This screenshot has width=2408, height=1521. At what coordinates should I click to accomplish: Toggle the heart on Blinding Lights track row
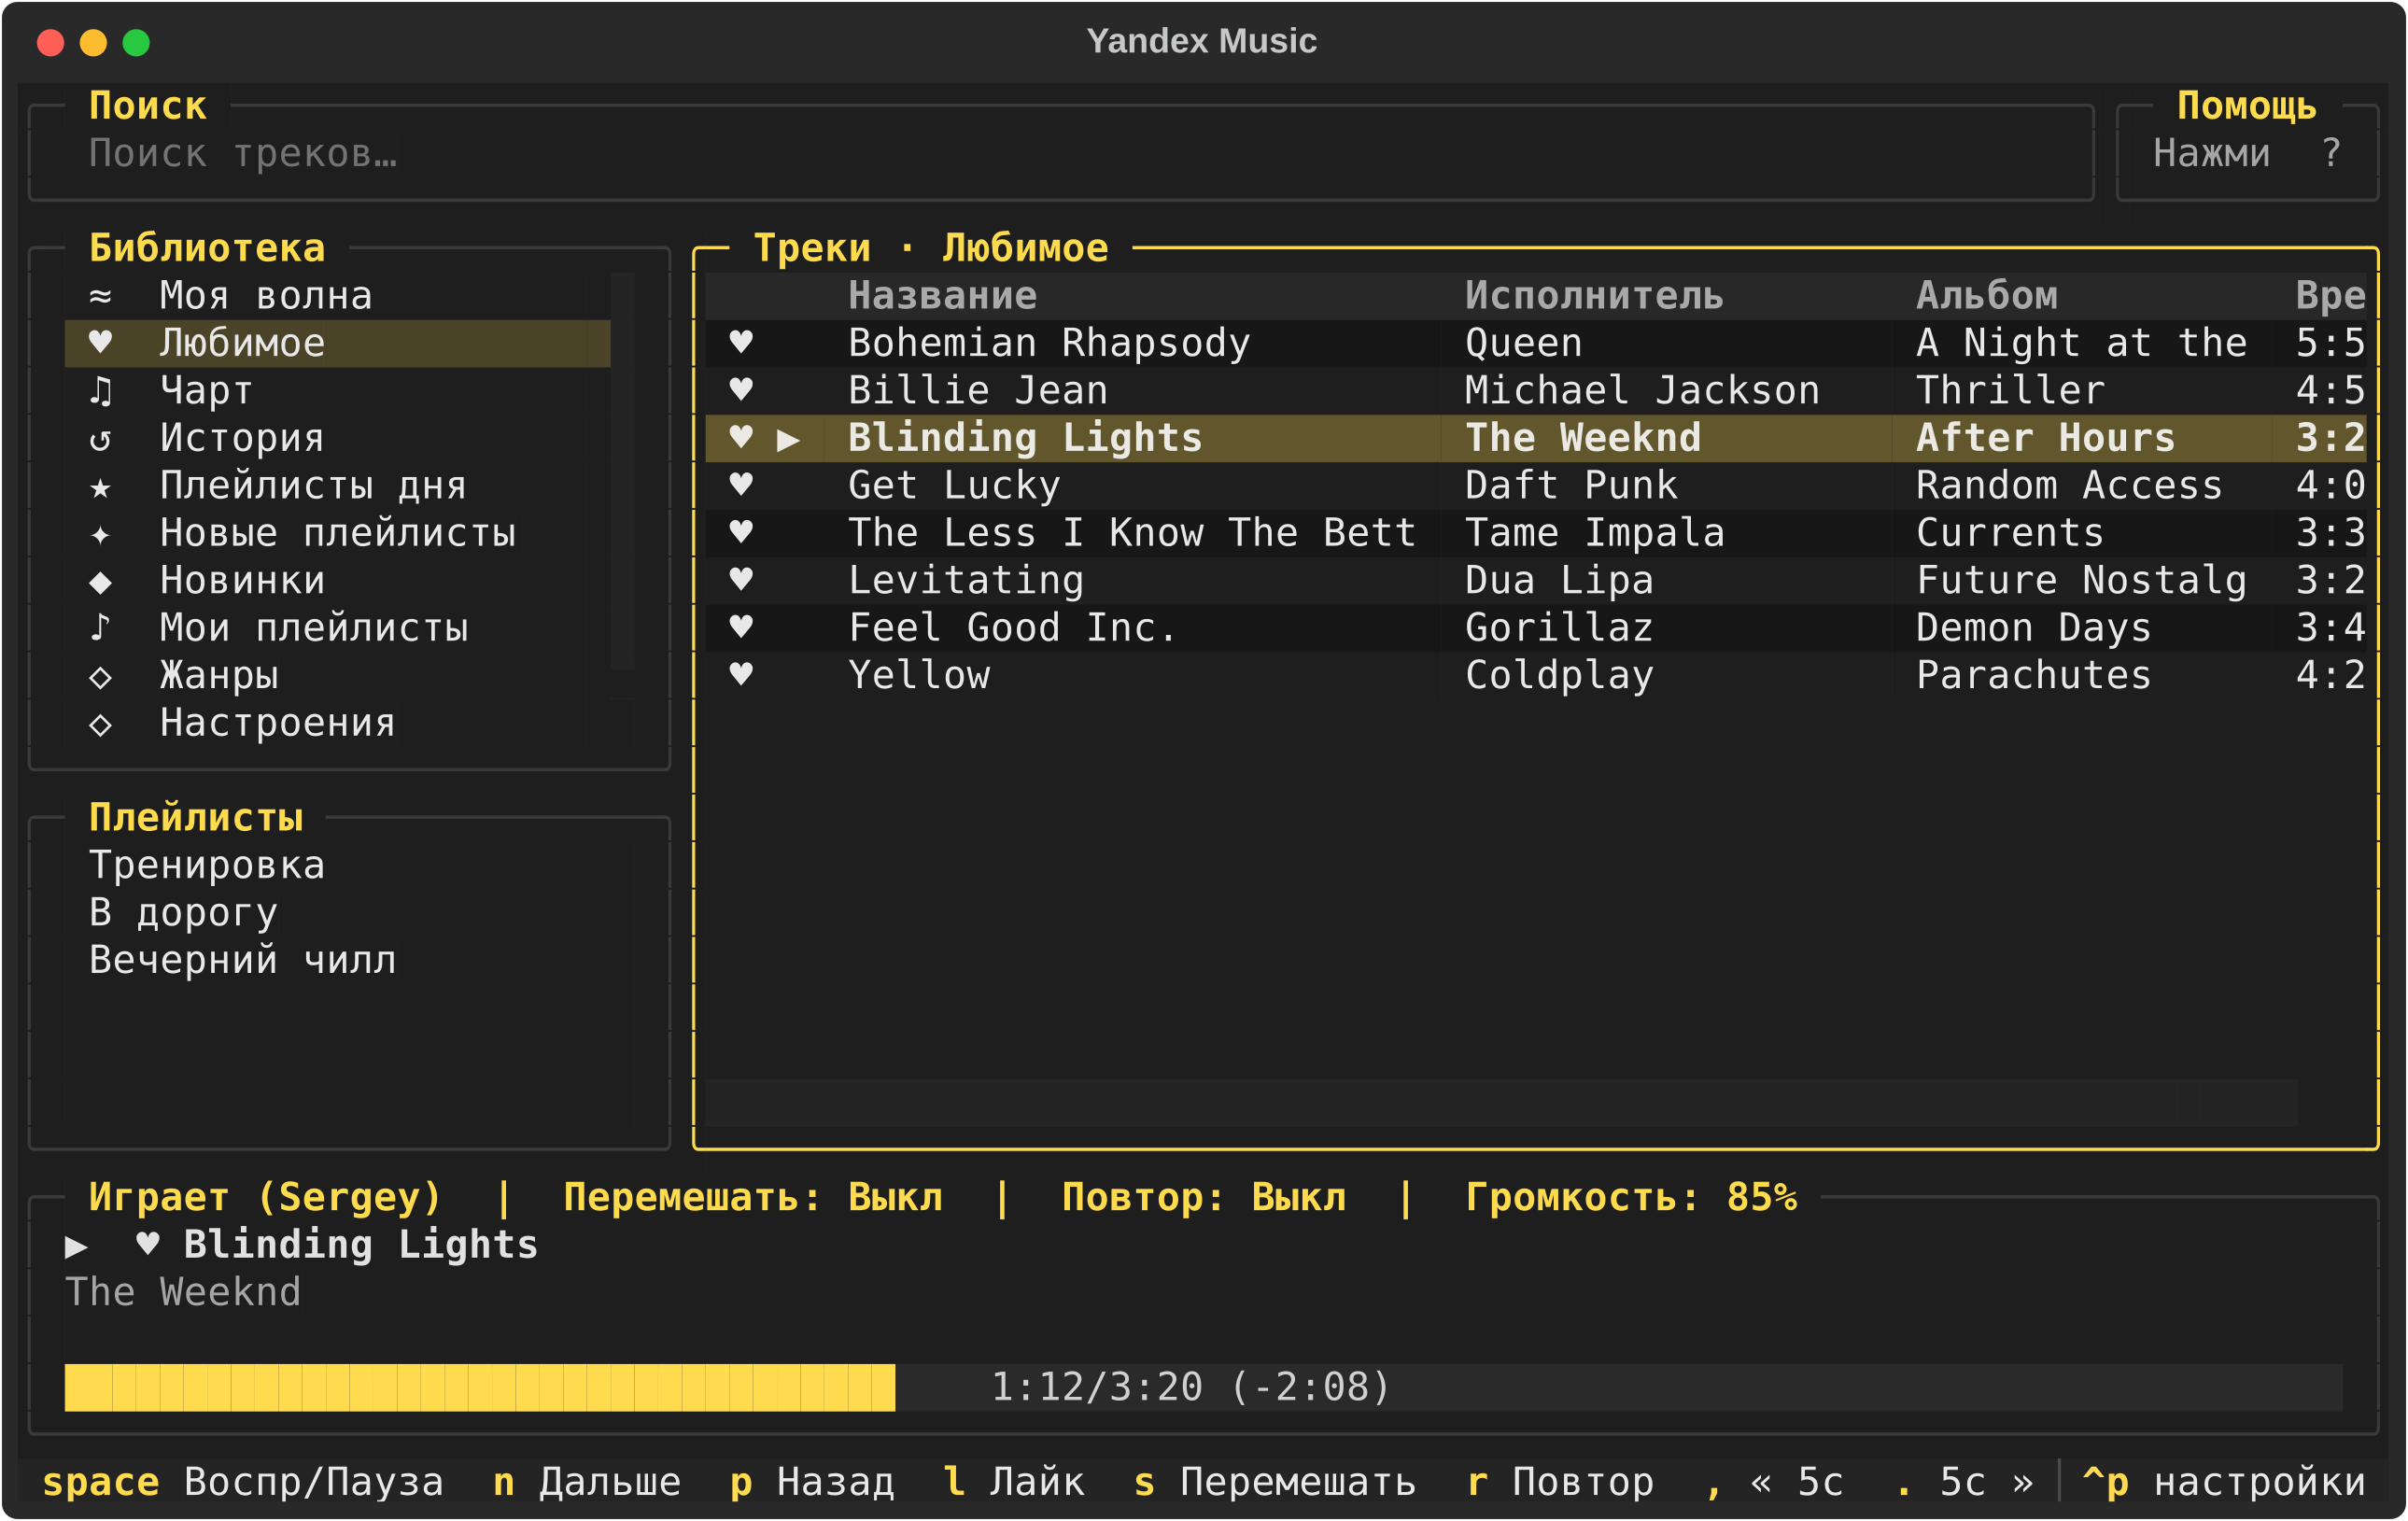[x=741, y=438]
